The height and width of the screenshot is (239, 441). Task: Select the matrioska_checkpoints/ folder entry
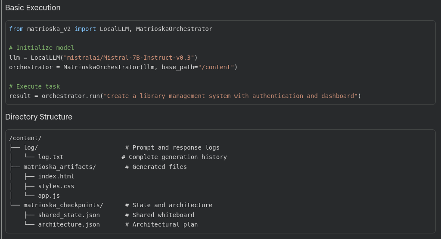63,205
